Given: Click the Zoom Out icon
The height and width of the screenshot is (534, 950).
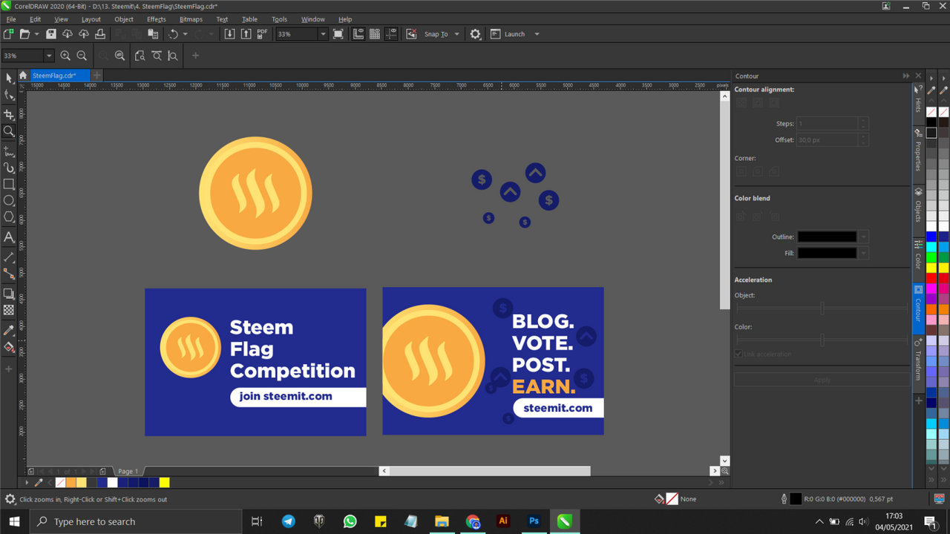Looking at the screenshot, I should (x=82, y=56).
